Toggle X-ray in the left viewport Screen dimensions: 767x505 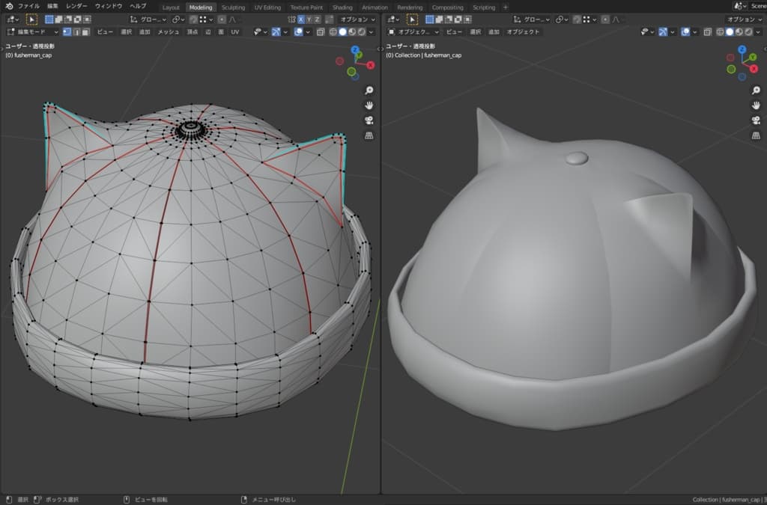pyautogui.click(x=321, y=32)
